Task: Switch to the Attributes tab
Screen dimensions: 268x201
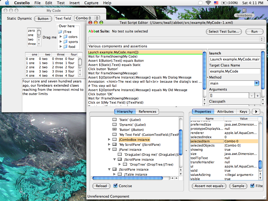Action: point(225,111)
